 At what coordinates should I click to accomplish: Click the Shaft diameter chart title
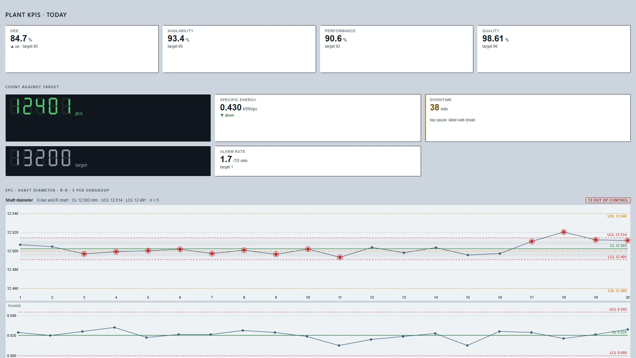(x=19, y=200)
